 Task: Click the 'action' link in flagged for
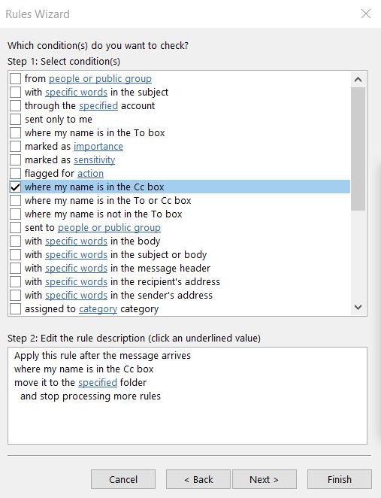click(90, 174)
